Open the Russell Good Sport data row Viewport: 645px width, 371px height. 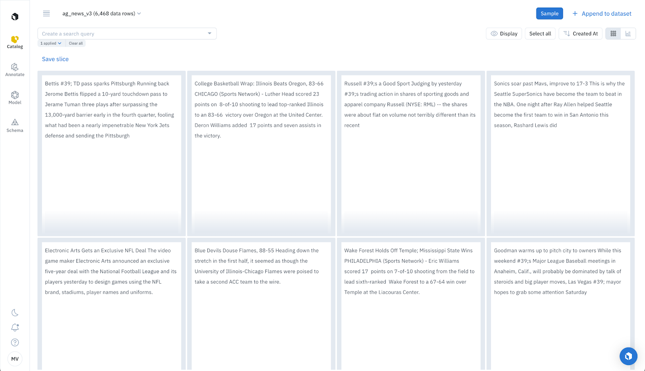[x=411, y=153]
